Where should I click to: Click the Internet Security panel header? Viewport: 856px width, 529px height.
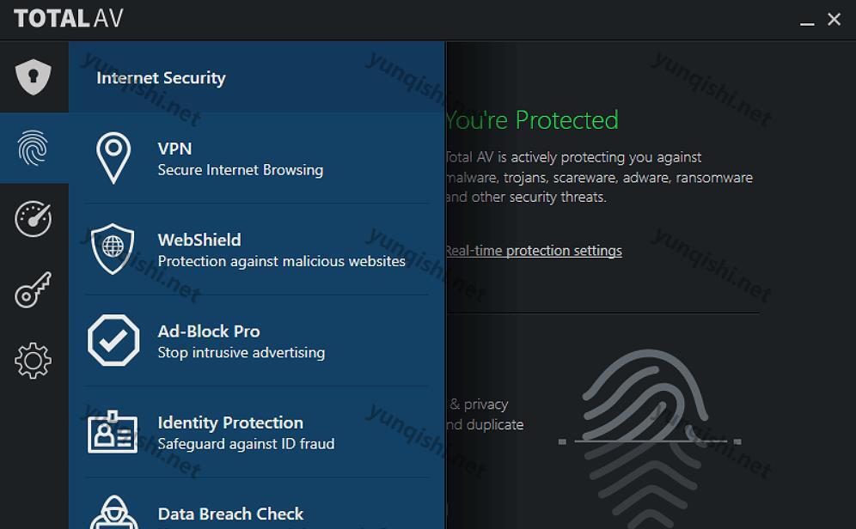[x=161, y=77]
